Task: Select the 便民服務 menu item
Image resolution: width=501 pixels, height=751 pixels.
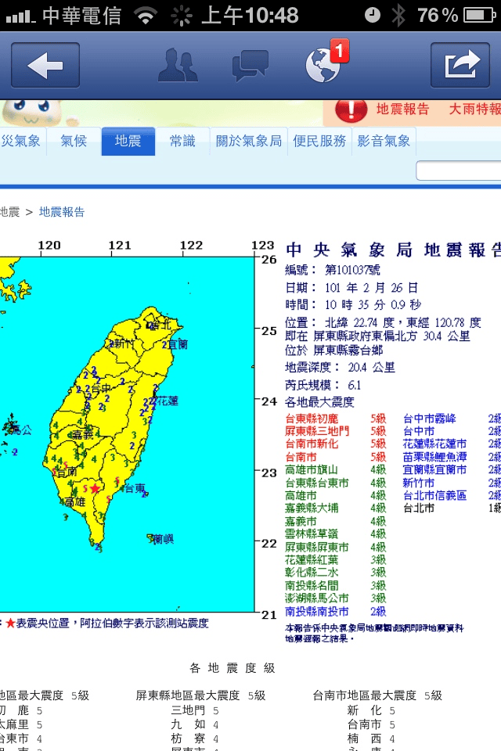Action: coord(319,142)
